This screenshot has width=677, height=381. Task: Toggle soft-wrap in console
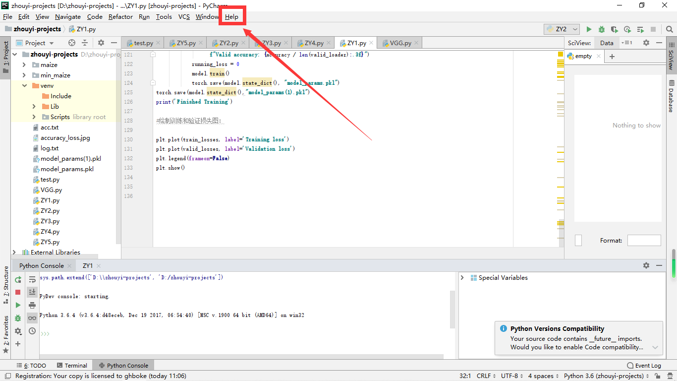pyautogui.click(x=32, y=279)
